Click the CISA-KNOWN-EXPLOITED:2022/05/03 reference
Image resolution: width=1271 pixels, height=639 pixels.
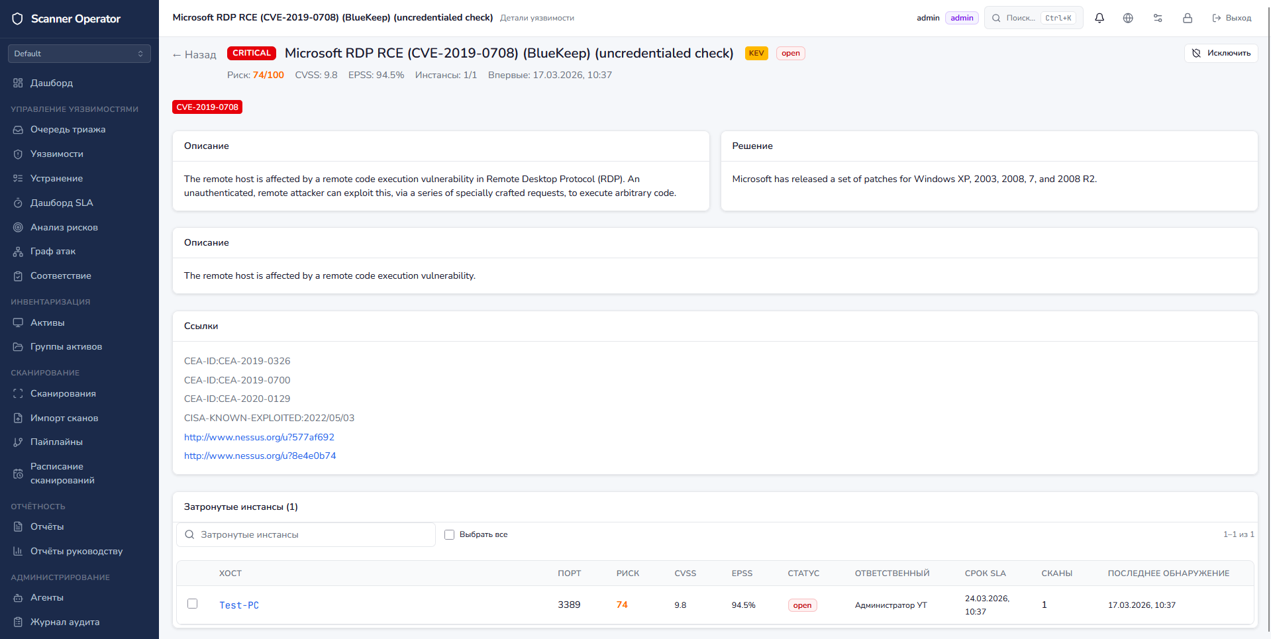click(269, 418)
